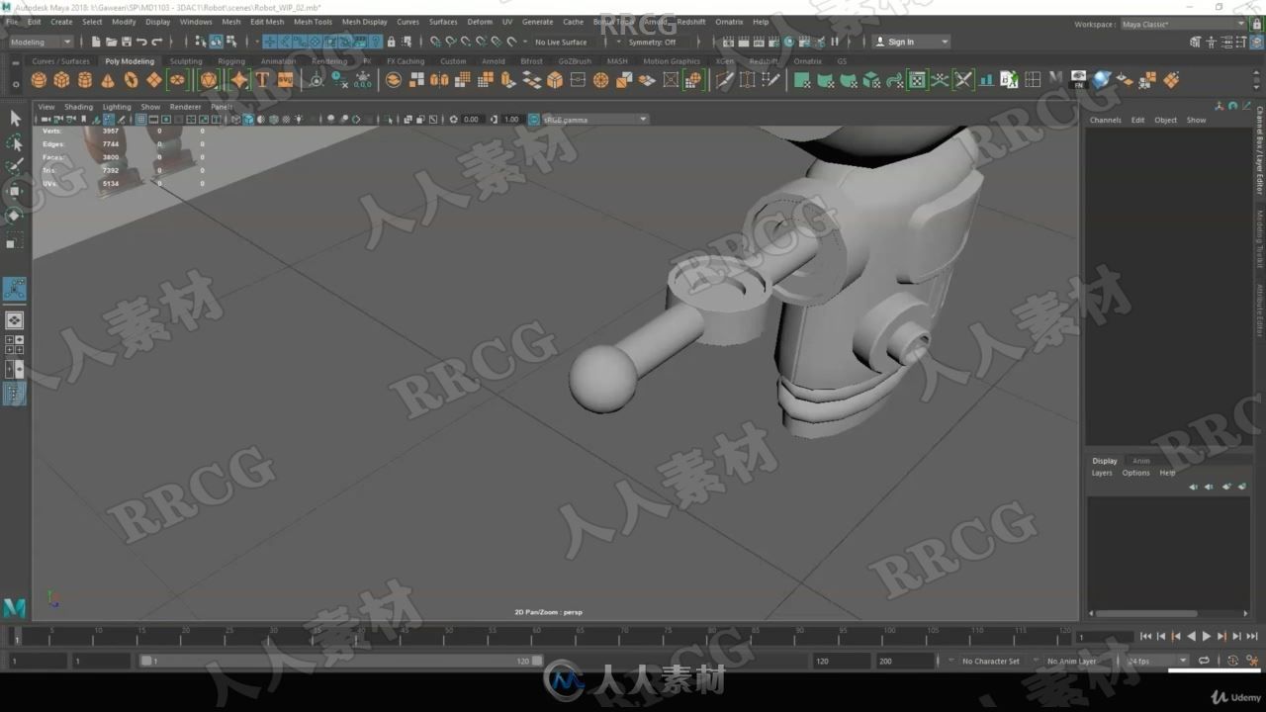Click the animation end time field 200

tap(905, 661)
